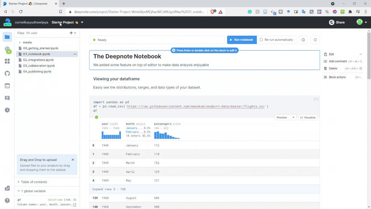The width and height of the screenshot is (371, 209).
Task: Open the History clock sidebar icon
Action: click(x=7, y=110)
